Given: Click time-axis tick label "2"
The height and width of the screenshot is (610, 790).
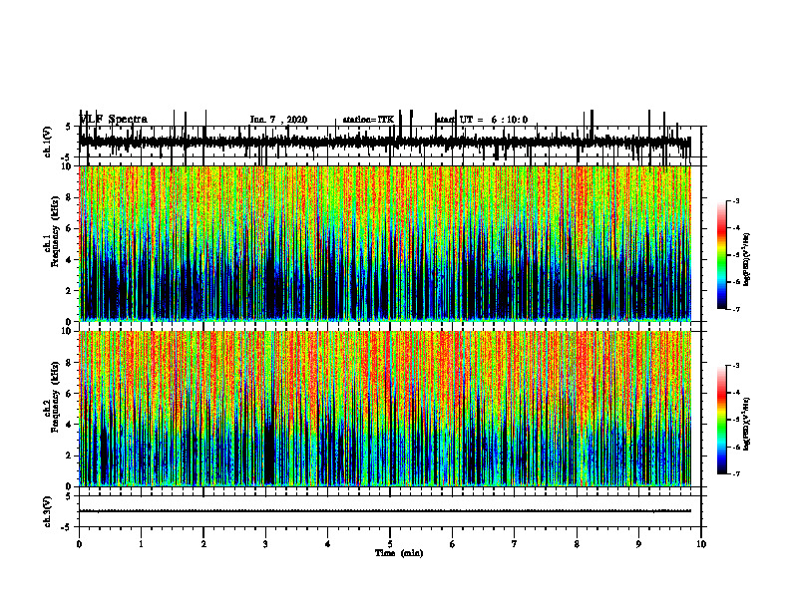Looking at the screenshot, I should pos(203,544).
